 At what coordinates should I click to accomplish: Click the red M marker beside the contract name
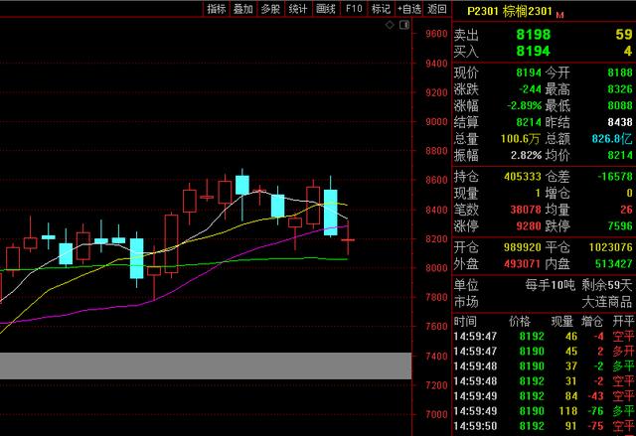[x=559, y=15]
